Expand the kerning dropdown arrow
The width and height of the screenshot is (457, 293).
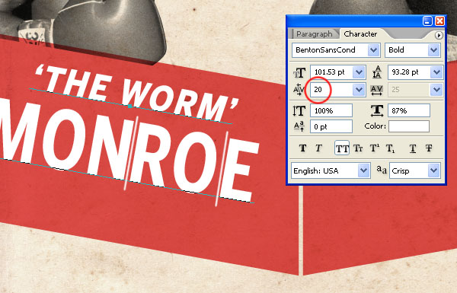coord(359,89)
